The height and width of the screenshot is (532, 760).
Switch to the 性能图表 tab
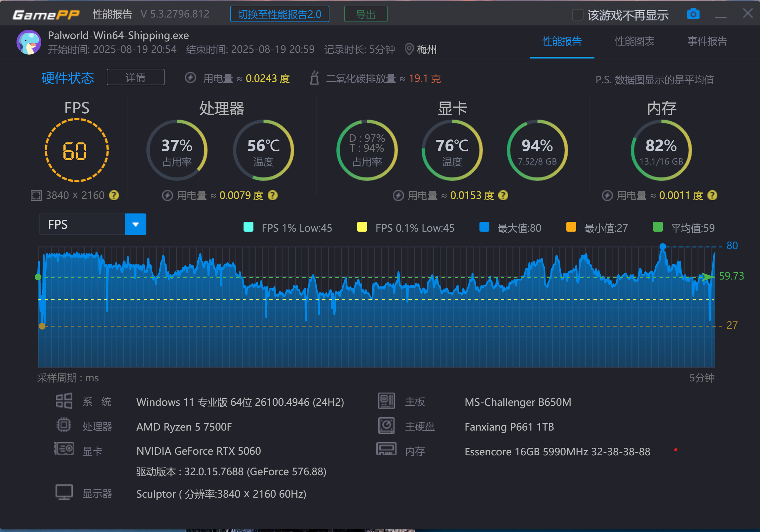(x=634, y=41)
